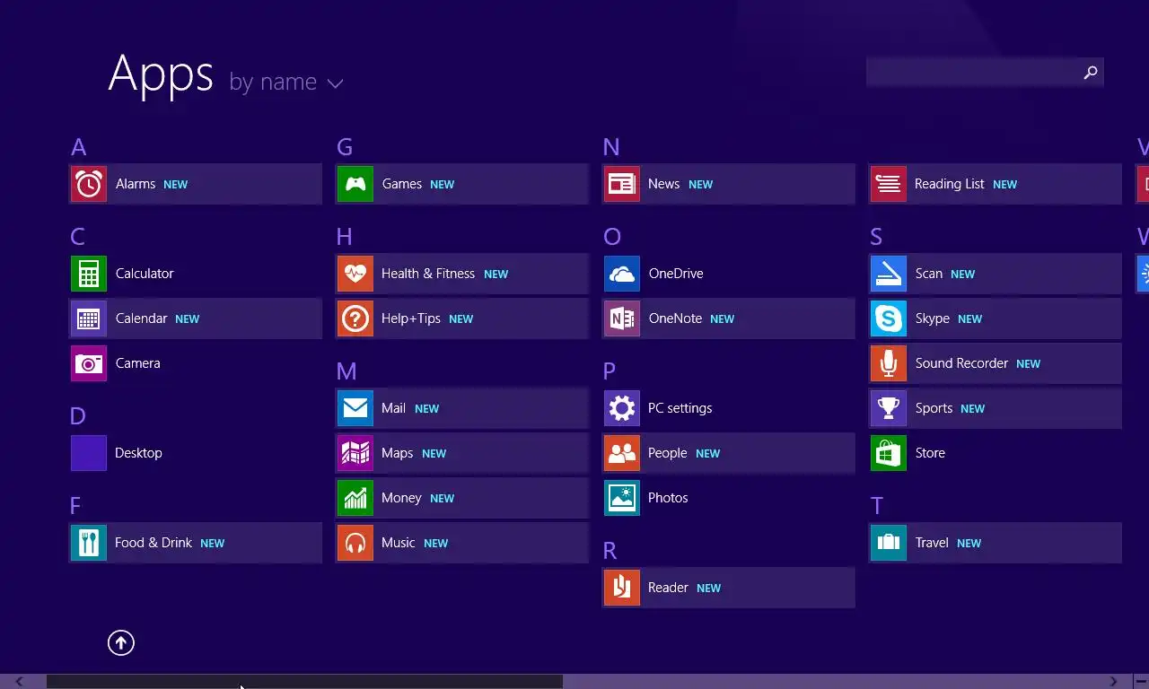
Task: Open the Help+Tips question mark icon
Action: click(355, 318)
